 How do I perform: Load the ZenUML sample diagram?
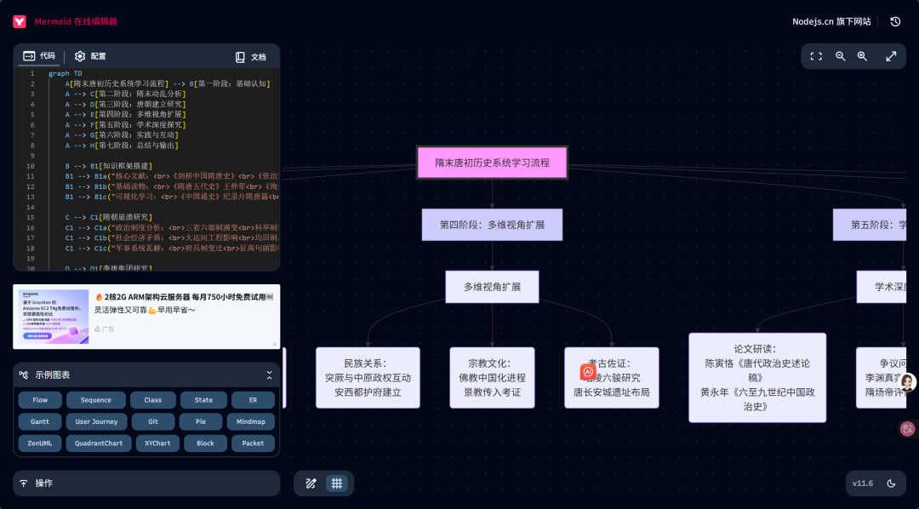point(40,443)
